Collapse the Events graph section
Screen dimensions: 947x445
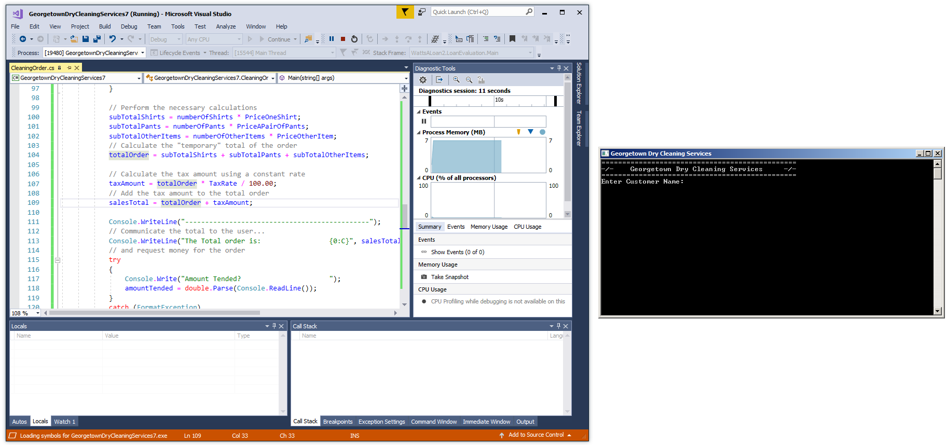419,112
